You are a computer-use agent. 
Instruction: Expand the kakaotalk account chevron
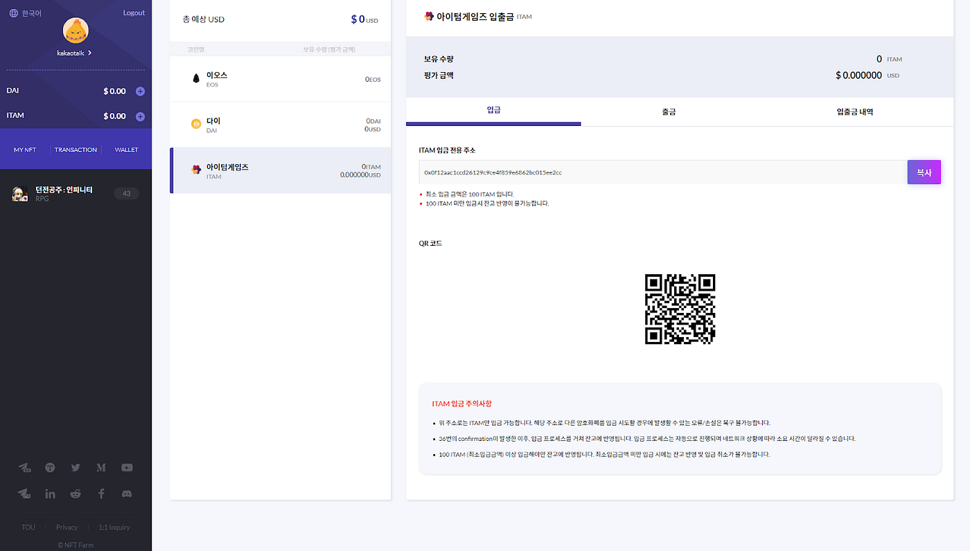(x=90, y=53)
